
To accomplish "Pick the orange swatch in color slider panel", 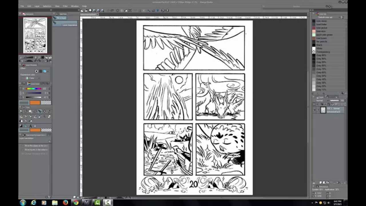I will pyautogui.click(x=35, y=102).
